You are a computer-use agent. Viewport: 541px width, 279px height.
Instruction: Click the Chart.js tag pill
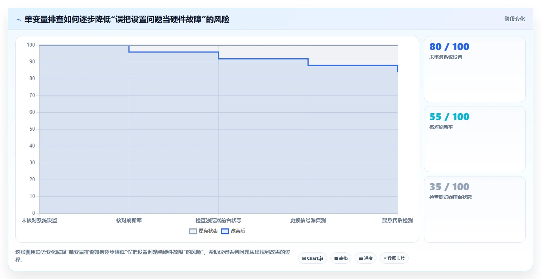313,258
